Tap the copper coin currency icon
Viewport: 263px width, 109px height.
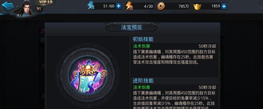tap(161, 6)
